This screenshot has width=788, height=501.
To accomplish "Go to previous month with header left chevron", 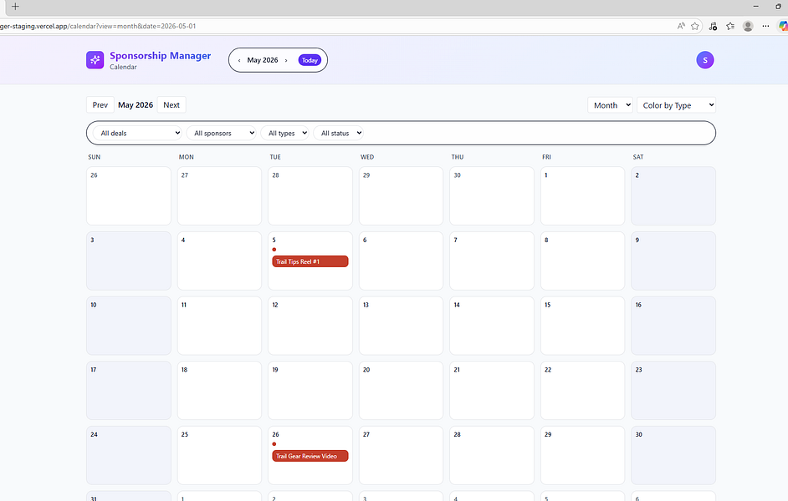I will point(239,60).
